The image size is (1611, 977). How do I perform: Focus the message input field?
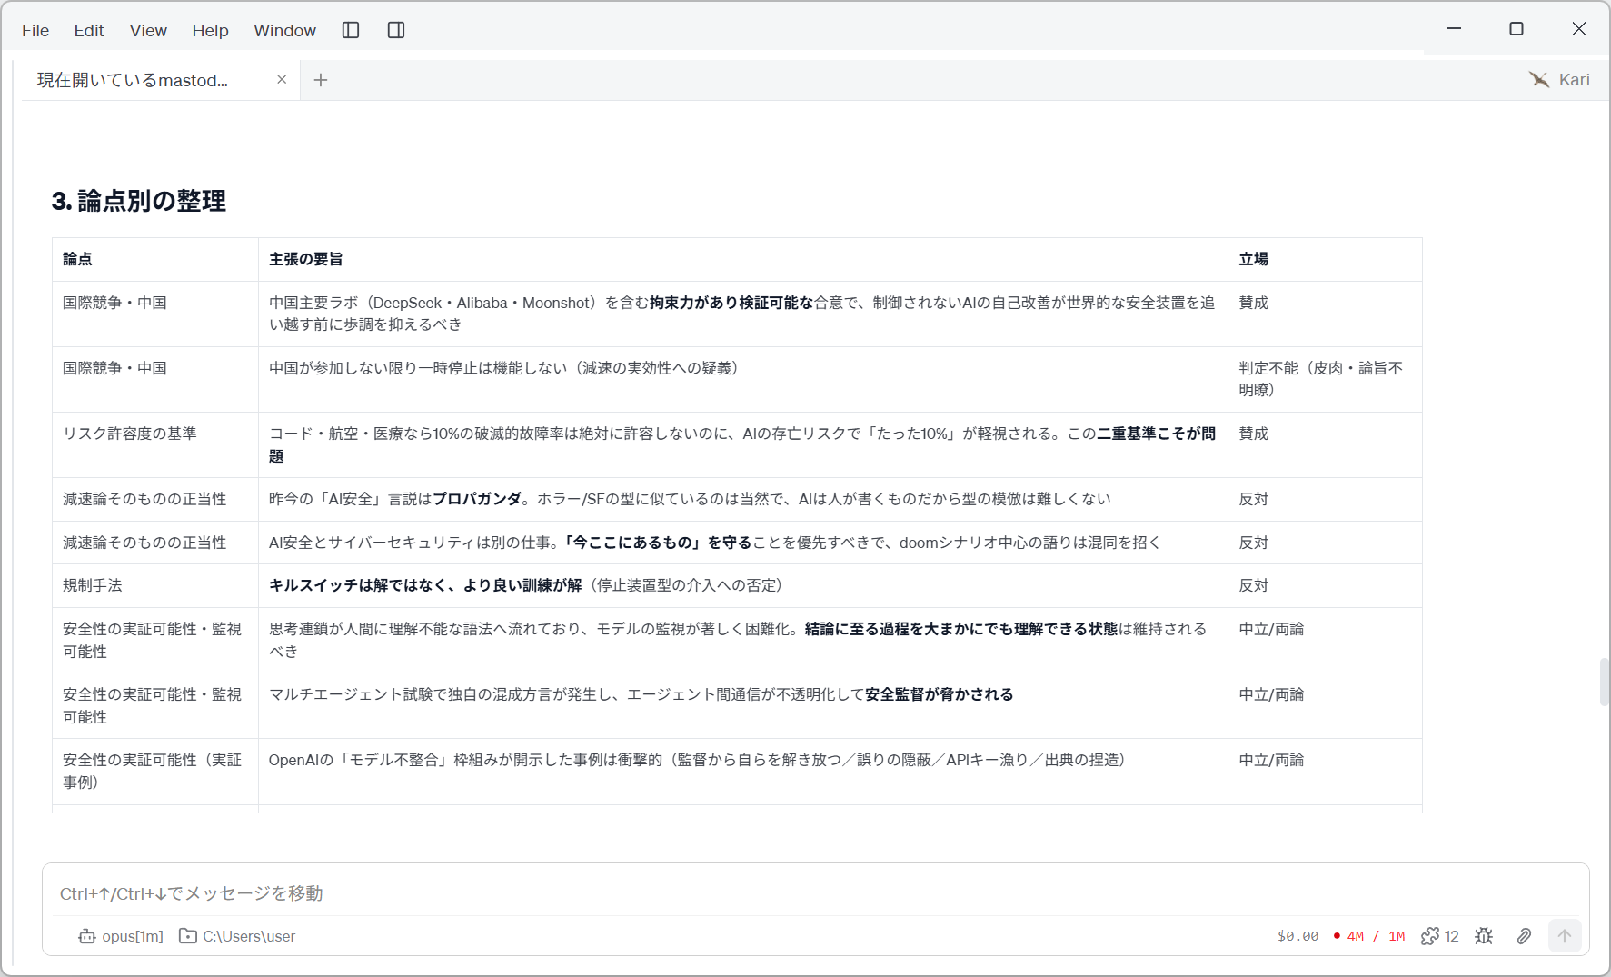click(815, 893)
